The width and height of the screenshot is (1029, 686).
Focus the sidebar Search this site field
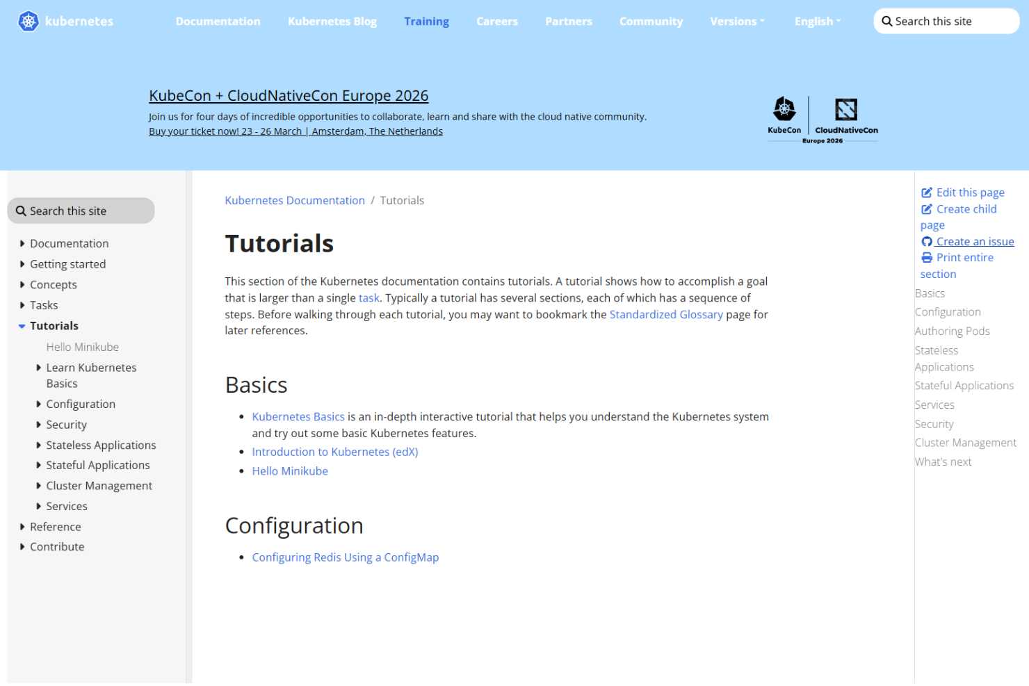81,211
